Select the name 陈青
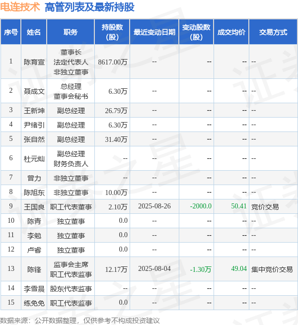 click(x=34, y=221)
